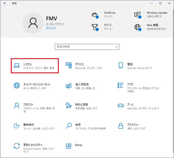Open the 時刻と言語 label

click(82, 105)
